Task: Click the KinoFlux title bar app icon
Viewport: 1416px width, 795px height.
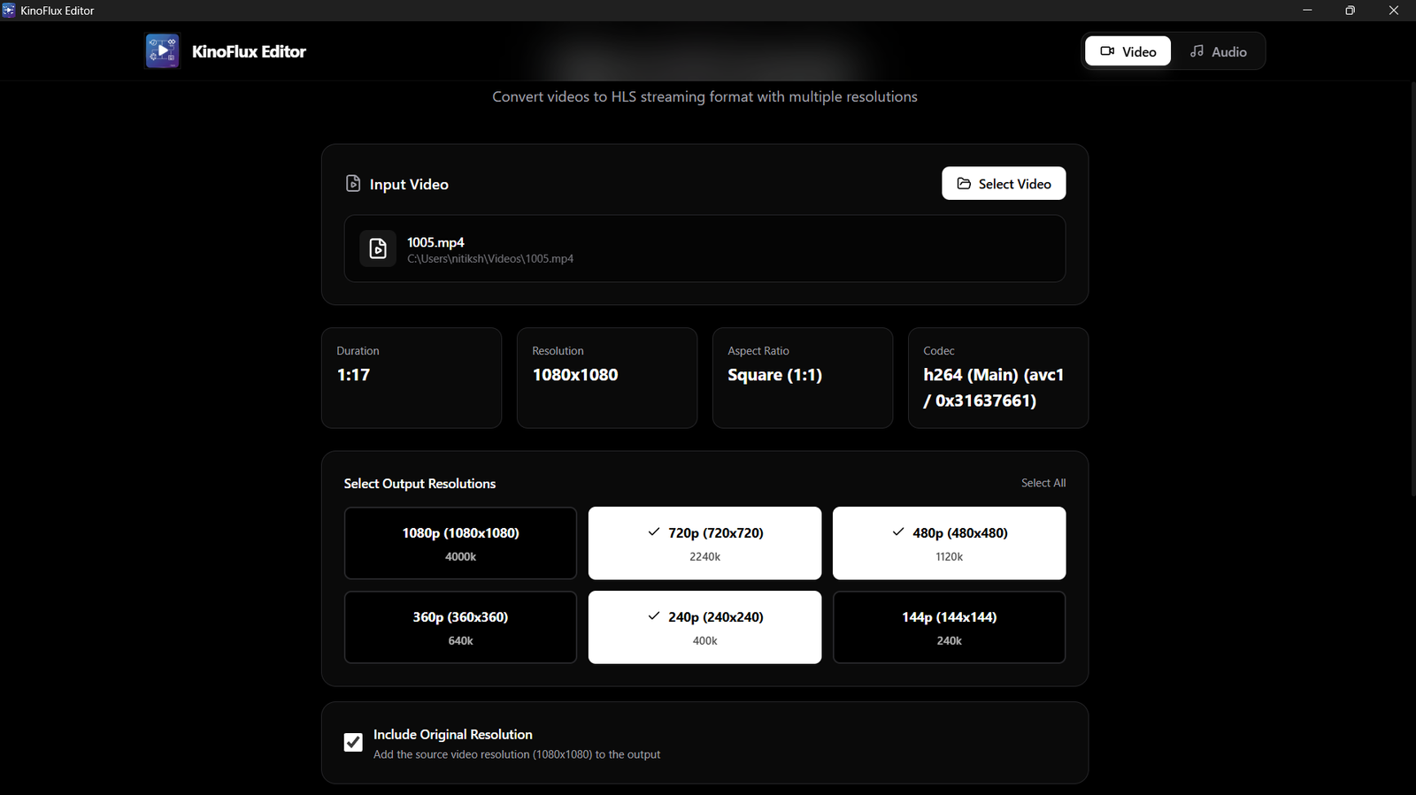Action: [x=9, y=11]
